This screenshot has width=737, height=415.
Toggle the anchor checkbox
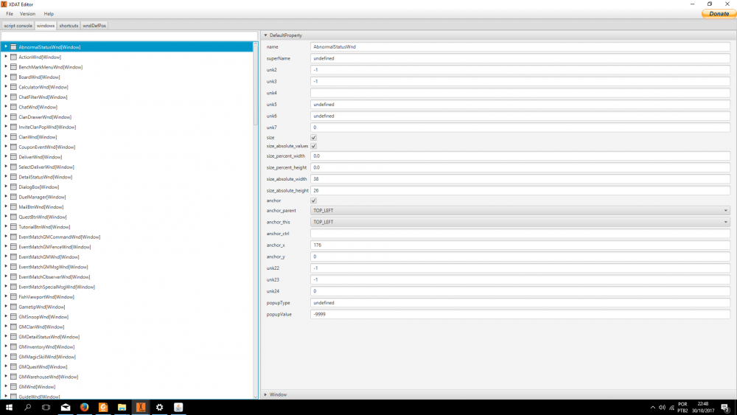click(314, 200)
